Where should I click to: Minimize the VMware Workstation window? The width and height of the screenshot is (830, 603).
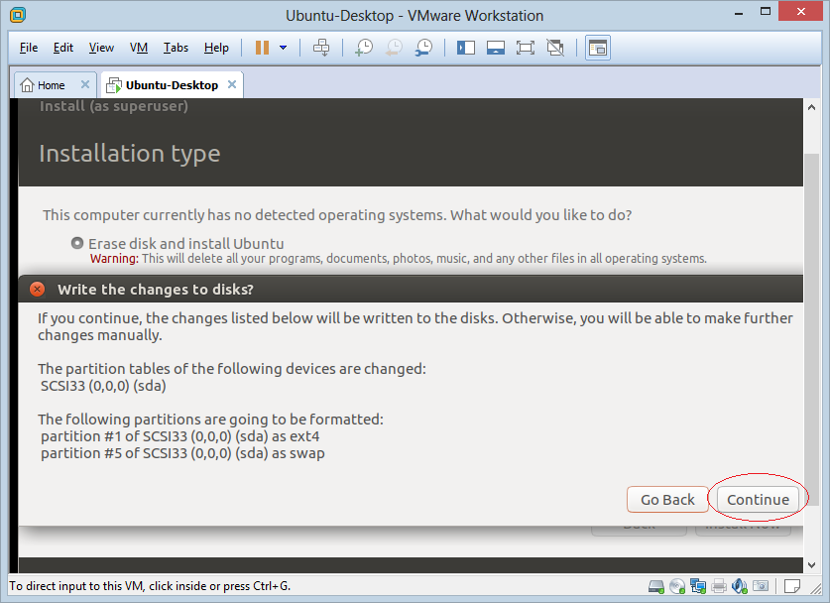739,13
